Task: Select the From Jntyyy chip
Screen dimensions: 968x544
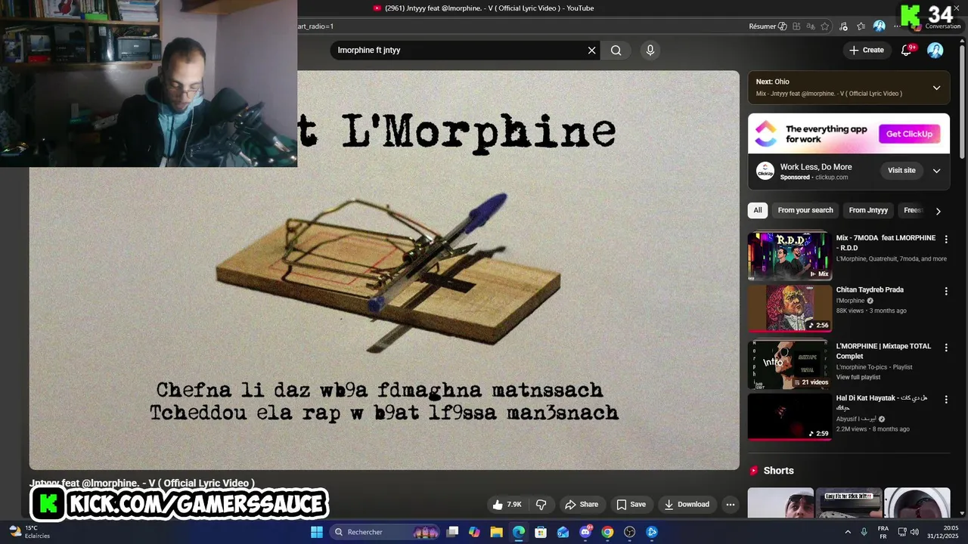Action: pyautogui.click(x=868, y=211)
